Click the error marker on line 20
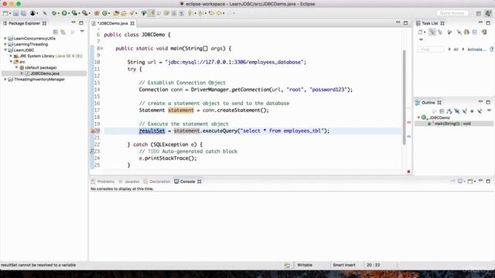495x278 pixels. tap(93, 131)
